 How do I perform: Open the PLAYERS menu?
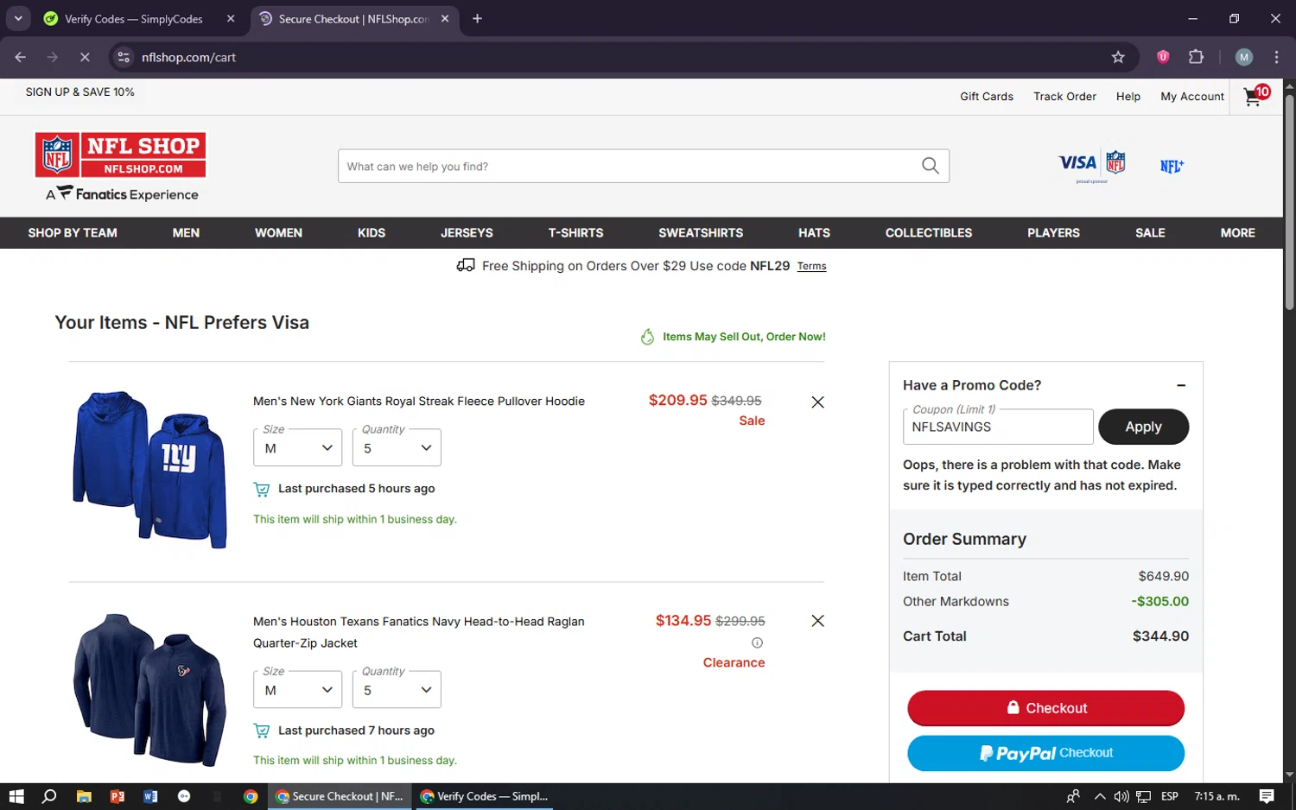(1053, 232)
